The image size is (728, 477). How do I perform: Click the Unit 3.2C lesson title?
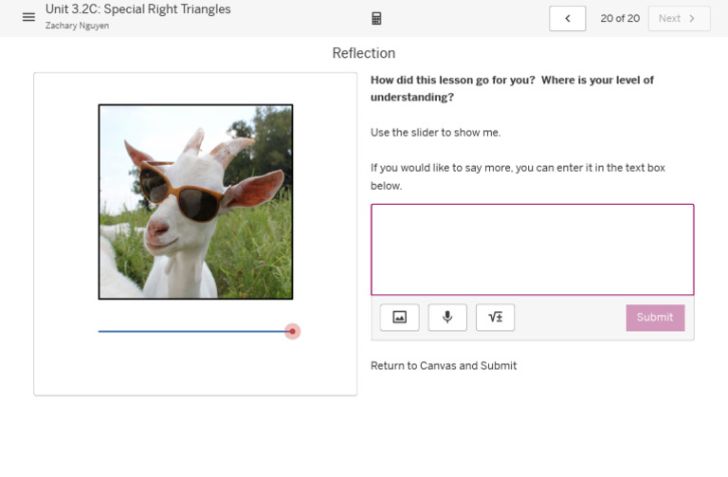coord(138,9)
